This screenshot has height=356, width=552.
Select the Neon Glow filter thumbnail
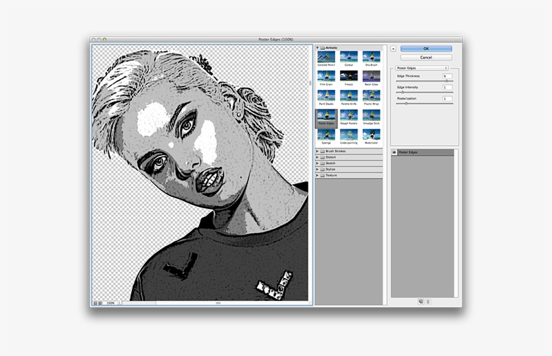pos(371,78)
